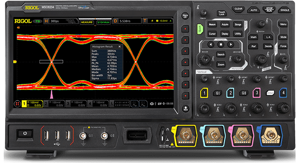Open the function navigation grid icon
The image size is (300, 163).
coord(17,104)
